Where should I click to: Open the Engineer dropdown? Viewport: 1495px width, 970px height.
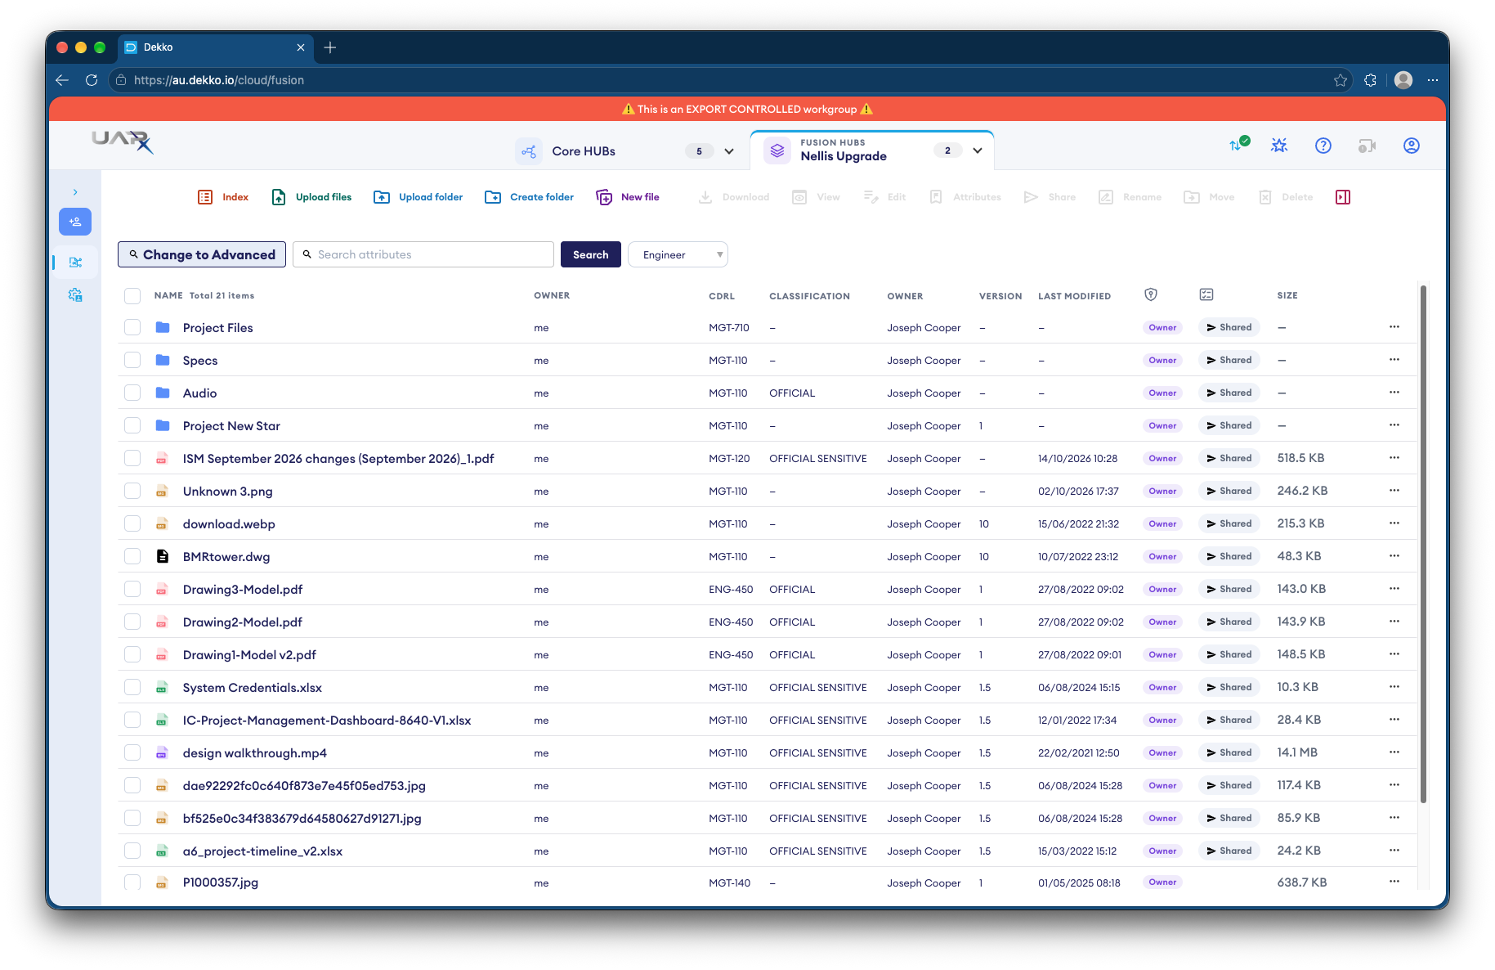coord(678,254)
